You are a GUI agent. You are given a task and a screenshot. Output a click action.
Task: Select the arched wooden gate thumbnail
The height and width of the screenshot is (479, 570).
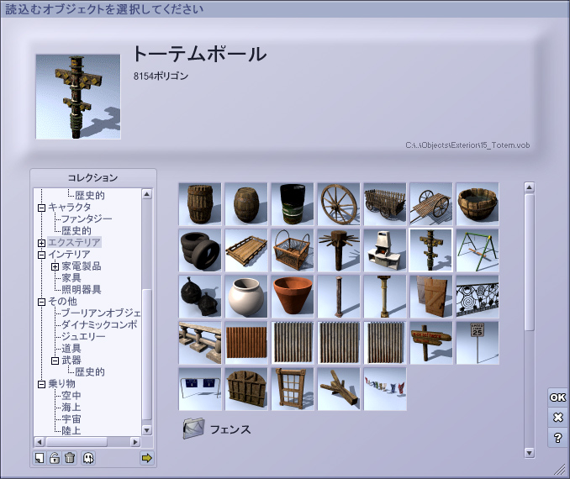pos(246,389)
